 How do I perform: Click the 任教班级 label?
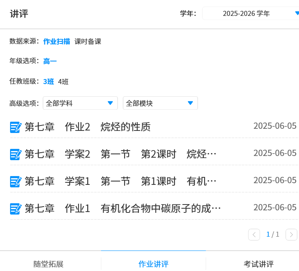(x=24, y=82)
